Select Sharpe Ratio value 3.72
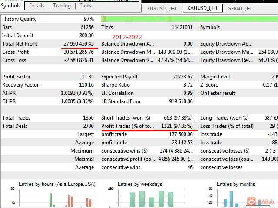This screenshot has height=208, width=278. [x=188, y=85]
